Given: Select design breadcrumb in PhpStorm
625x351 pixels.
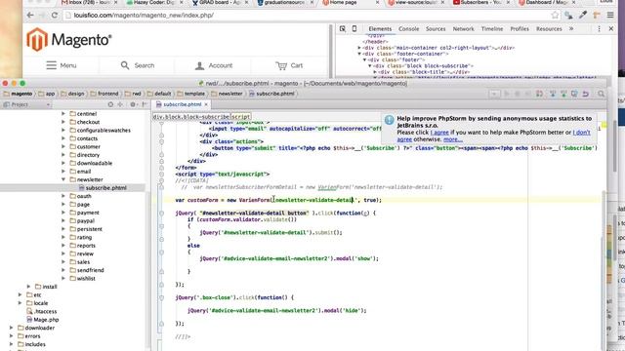Looking at the screenshot, I should pyautogui.click(x=72, y=94).
